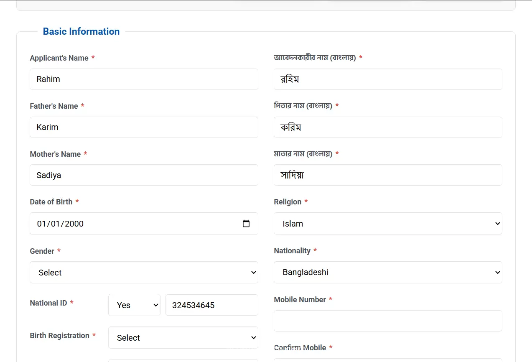Open the Religion dropdown showing Islam

click(388, 224)
